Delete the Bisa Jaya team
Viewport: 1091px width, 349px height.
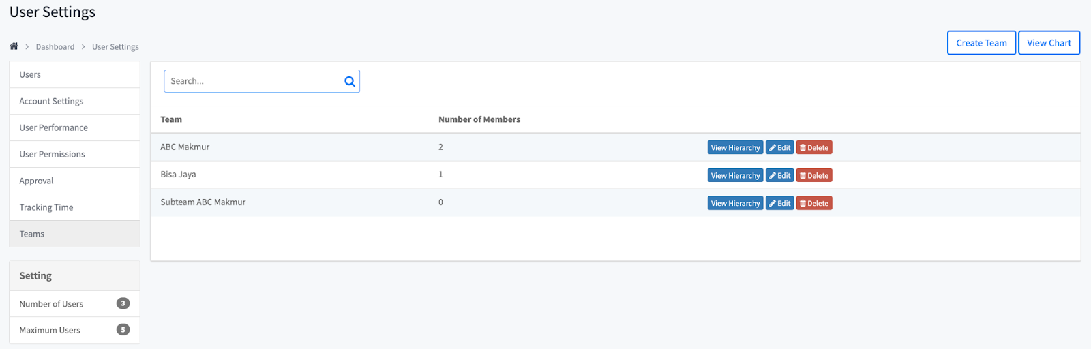pyautogui.click(x=814, y=176)
